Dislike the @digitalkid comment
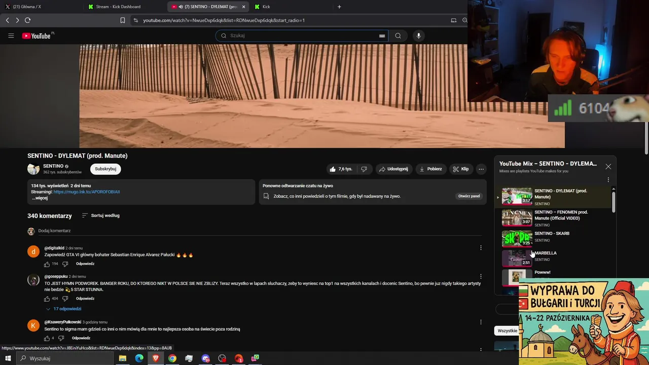This screenshot has height=365, width=649. (x=65, y=264)
